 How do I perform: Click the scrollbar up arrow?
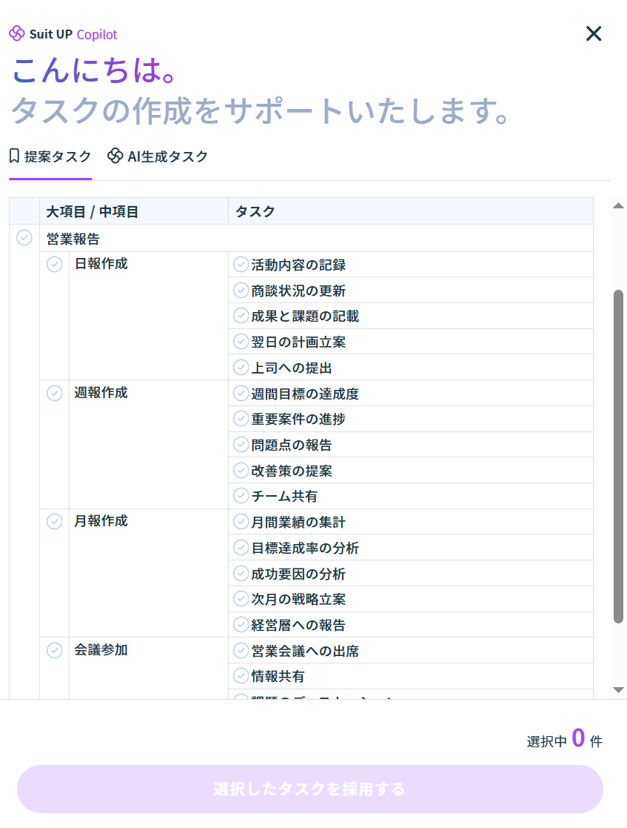click(619, 205)
